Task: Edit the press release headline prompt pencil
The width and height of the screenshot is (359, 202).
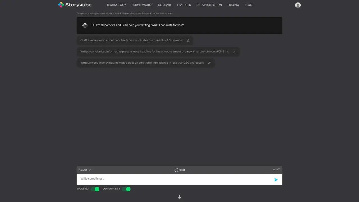Action: click(234, 52)
